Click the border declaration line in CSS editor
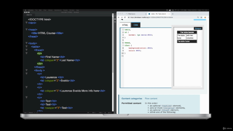The image size is (233, 131). coord(141,35)
